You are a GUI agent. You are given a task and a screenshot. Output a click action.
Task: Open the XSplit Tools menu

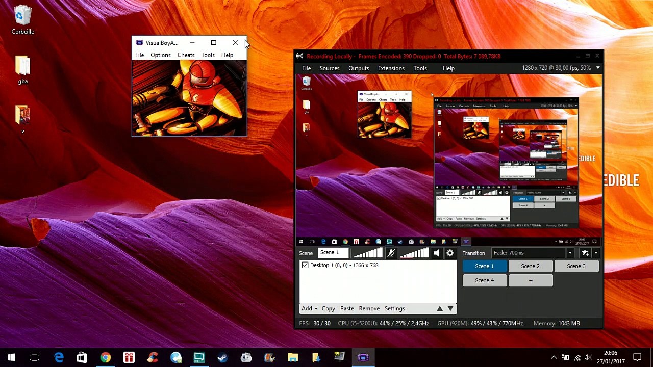click(420, 68)
